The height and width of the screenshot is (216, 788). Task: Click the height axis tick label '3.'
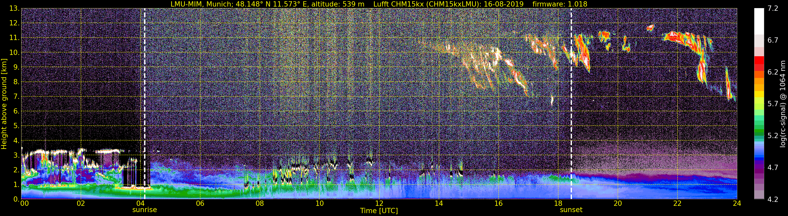point(16,155)
